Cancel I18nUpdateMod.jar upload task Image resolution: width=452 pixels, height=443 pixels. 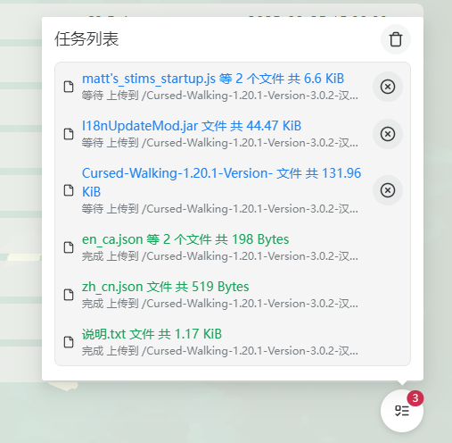point(388,134)
